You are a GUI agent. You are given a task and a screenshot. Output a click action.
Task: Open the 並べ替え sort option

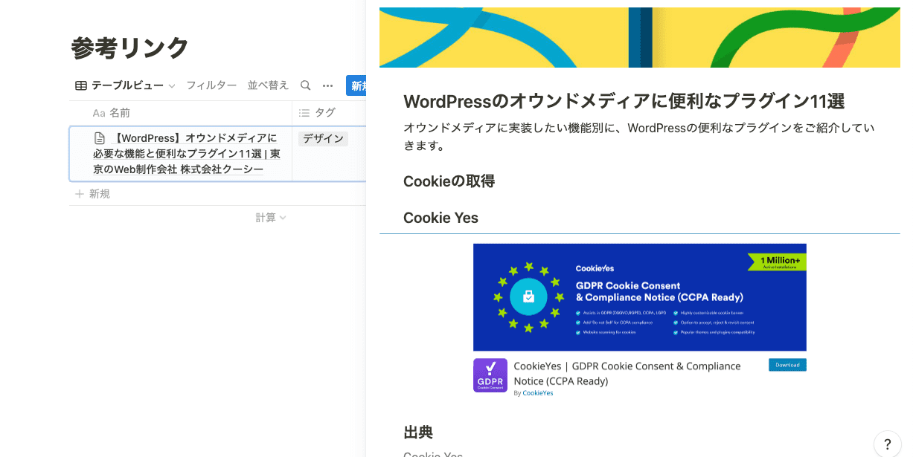coord(268,85)
